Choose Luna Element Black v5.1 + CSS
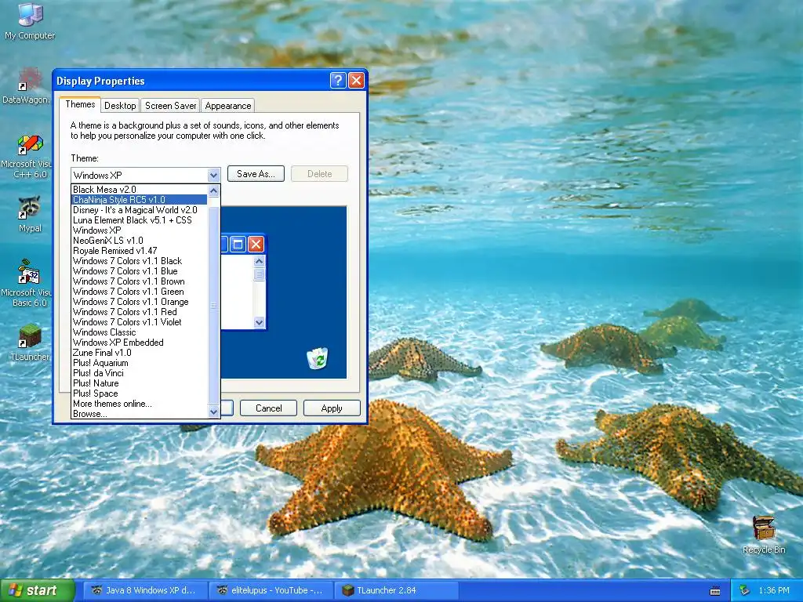The image size is (803, 602). pos(140,220)
